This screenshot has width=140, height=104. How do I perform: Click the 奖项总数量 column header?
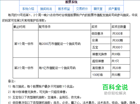120,27
